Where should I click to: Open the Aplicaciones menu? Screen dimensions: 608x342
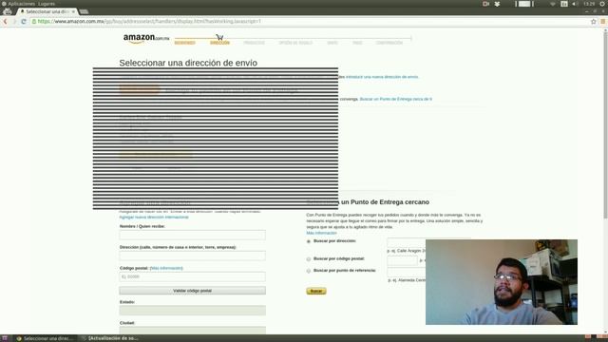(x=21, y=4)
